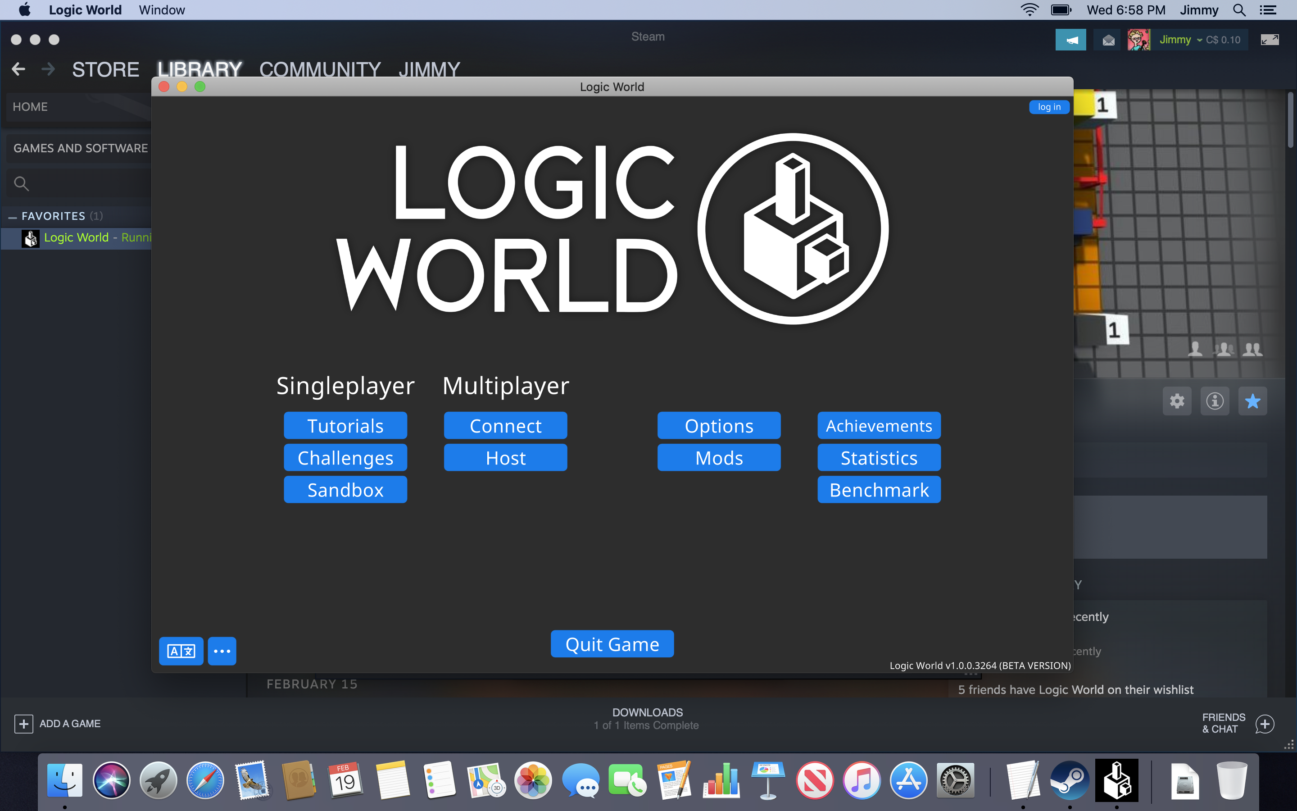The height and width of the screenshot is (811, 1297).
Task: Click the Logic World dock icon
Action: [1116, 780]
